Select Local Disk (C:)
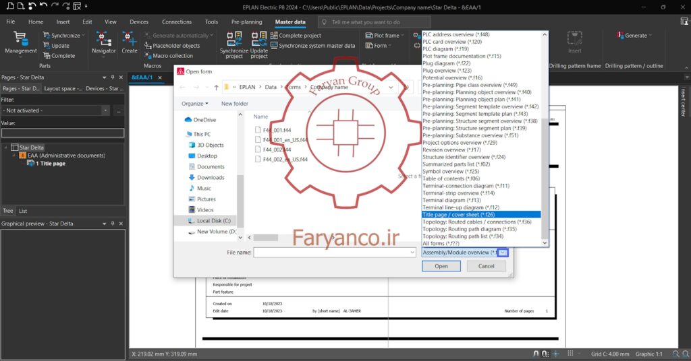Viewport: 691px width, 361px height. (209, 221)
